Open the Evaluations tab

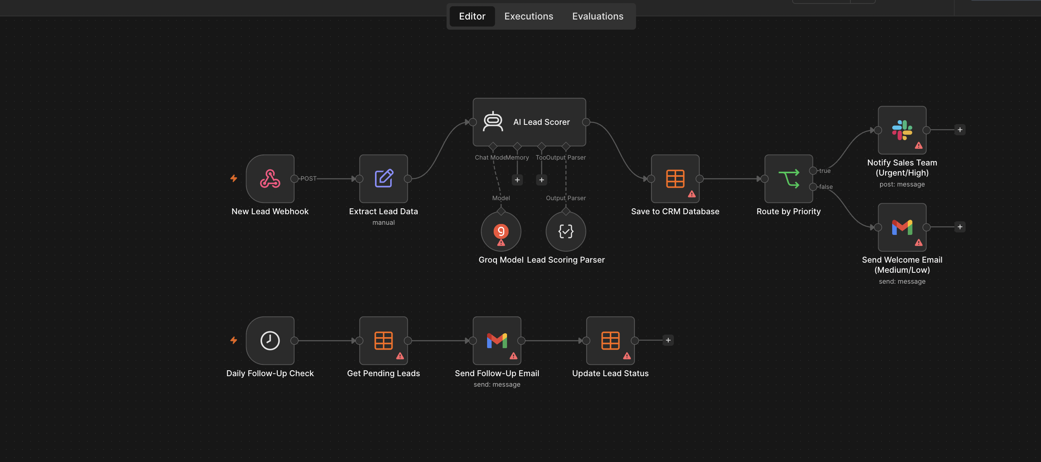598,16
